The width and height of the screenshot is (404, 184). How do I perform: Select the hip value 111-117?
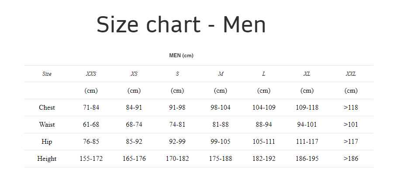pyautogui.click(x=307, y=142)
